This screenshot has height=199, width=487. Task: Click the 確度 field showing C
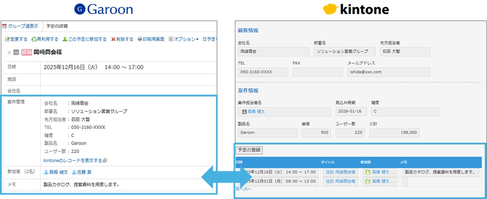(x=405, y=112)
